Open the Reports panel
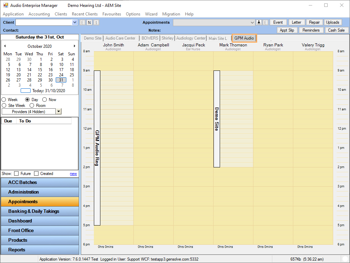 pyautogui.click(x=40, y=250)
